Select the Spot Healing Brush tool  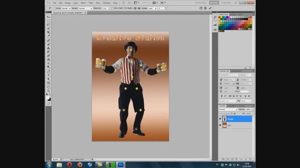point(48,41)
